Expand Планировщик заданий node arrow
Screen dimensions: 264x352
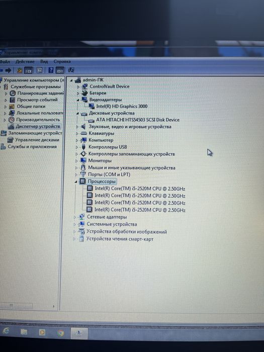coord(6,94)
